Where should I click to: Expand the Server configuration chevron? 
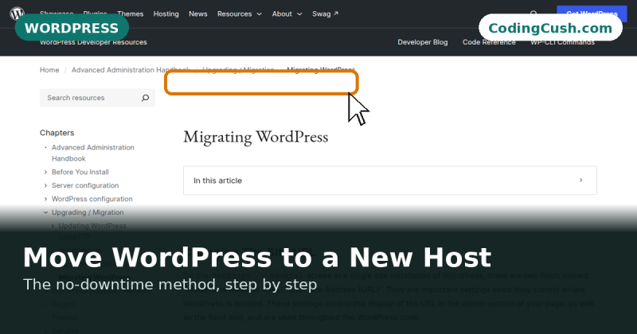coord(45,185)
